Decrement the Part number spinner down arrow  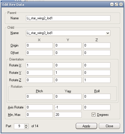[x=26, y=127]
